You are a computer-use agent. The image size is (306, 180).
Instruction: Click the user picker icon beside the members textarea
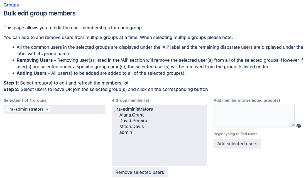point(298,126)
